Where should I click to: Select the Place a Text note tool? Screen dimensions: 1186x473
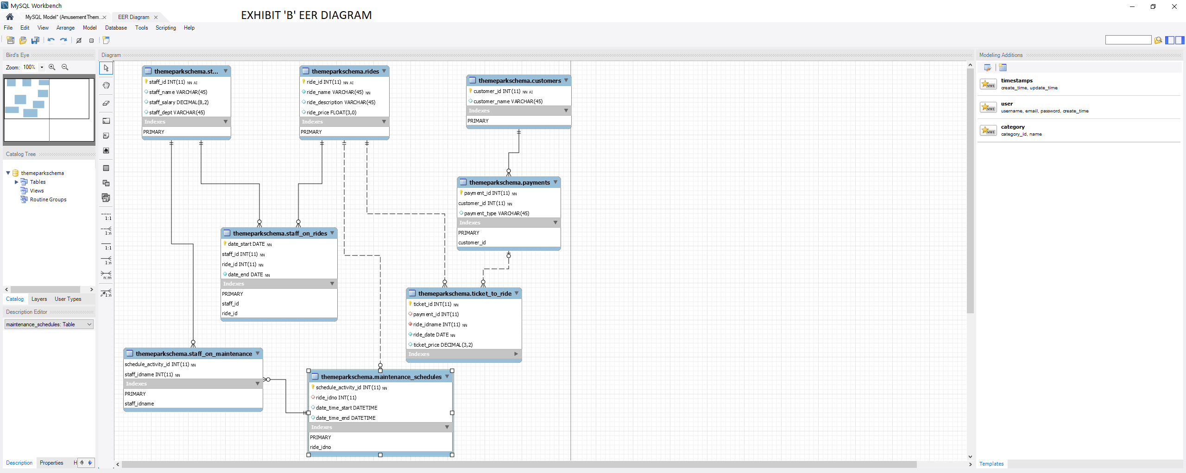(106, 136)
